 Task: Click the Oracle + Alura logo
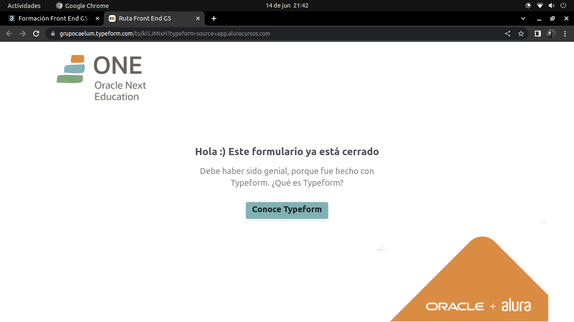point(478,306)
